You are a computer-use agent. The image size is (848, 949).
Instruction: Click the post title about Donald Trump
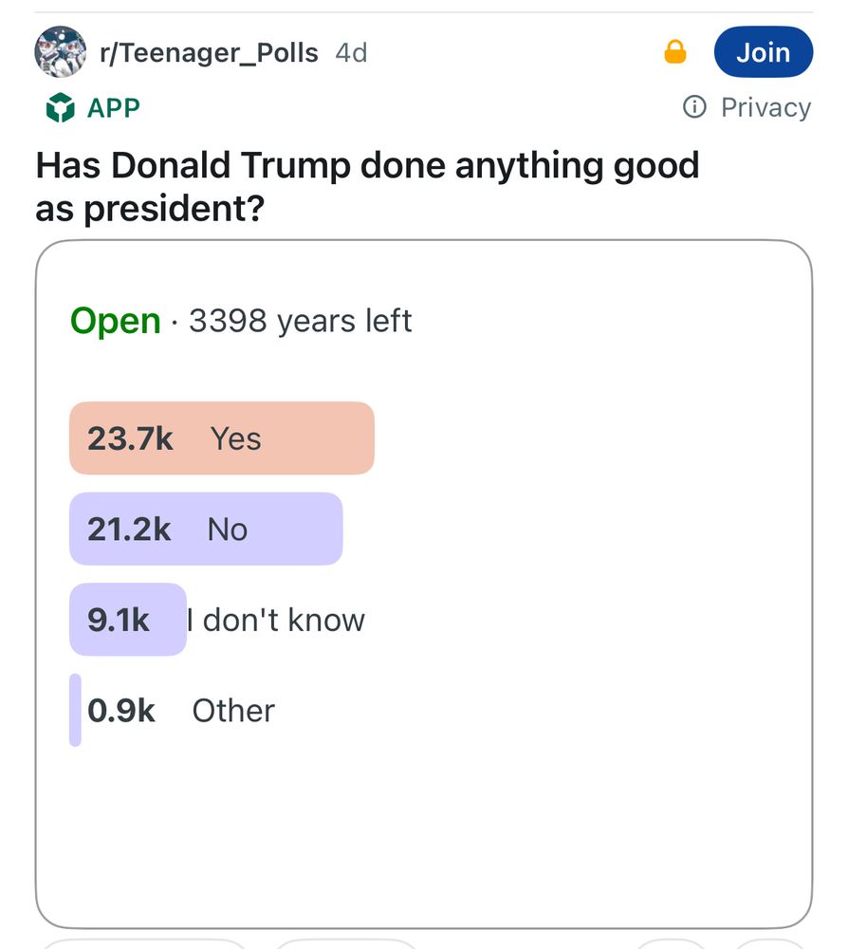click(367, 186)
